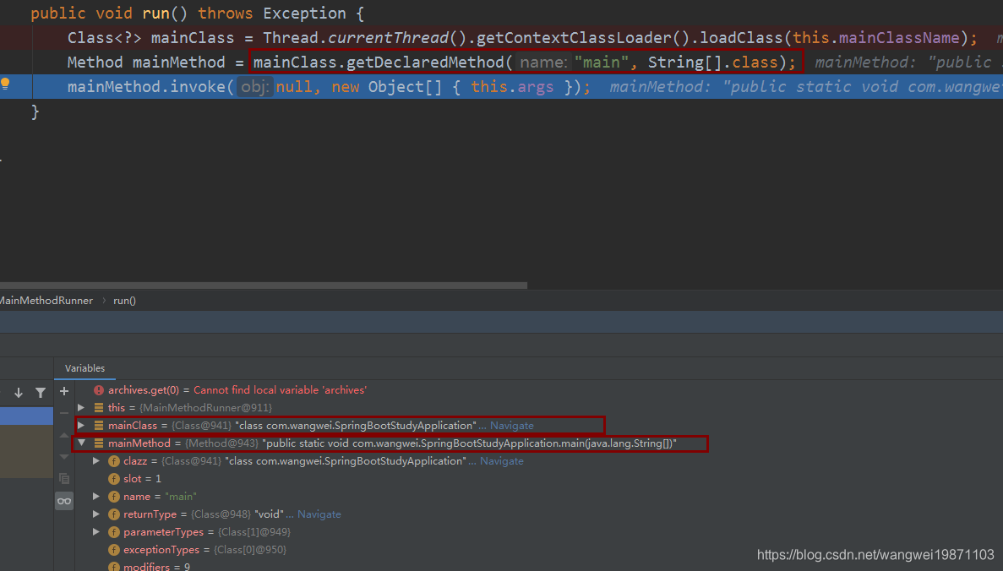Click the Navigate link on returnType row
The height and width of the screenshot is (571, 1003).
[319, 514]
